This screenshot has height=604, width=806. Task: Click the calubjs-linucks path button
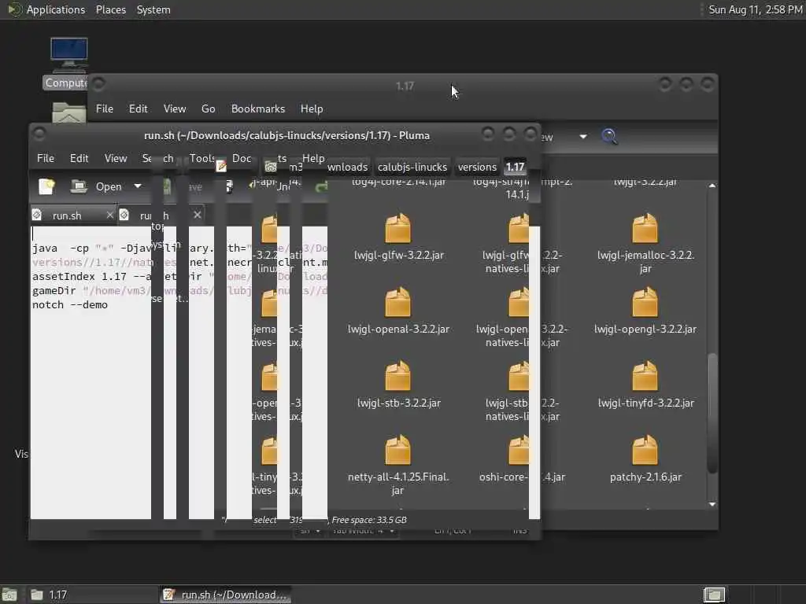pyautogui.click(x=412, y=167)
